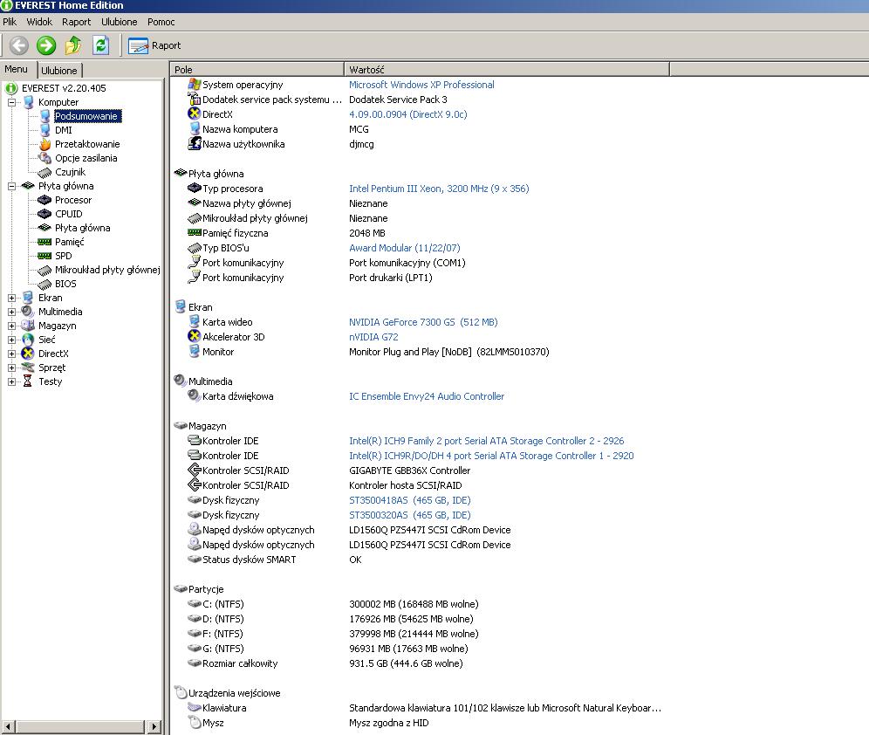Click left arrow of tree horizontal scrollbar
The image size is (869, 735).
pyautogui.click(x=9, y=726)
